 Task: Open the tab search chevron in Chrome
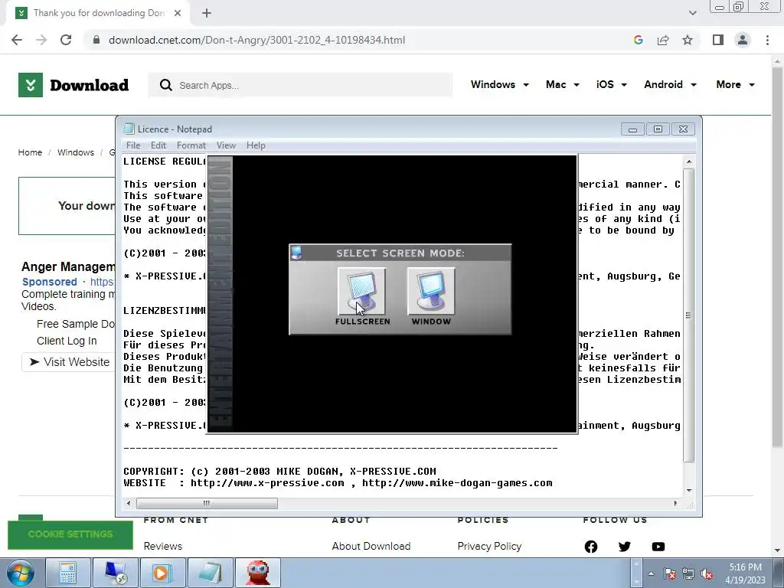pos(692,13)
